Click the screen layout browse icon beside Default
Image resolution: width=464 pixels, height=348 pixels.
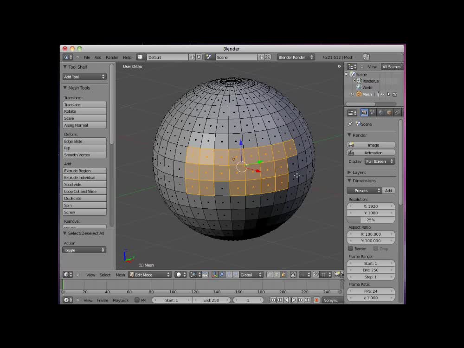pyautogui.click(x=140, y=57)
